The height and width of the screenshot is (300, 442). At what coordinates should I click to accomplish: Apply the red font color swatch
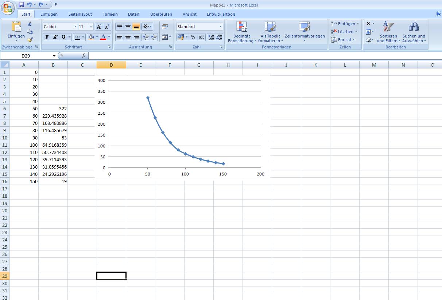click(x=103, y=37)
